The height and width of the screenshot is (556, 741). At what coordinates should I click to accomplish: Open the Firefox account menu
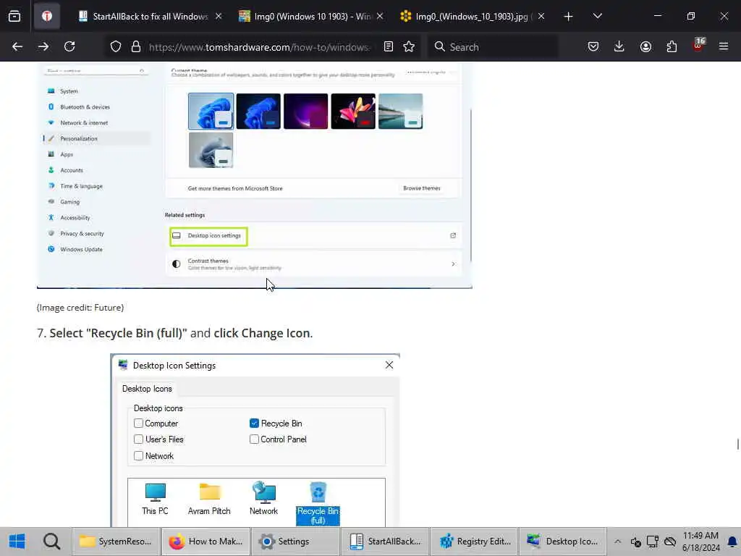[x=645, y=46]
